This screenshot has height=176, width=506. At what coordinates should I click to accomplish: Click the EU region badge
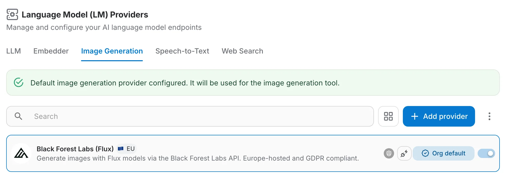126,149
